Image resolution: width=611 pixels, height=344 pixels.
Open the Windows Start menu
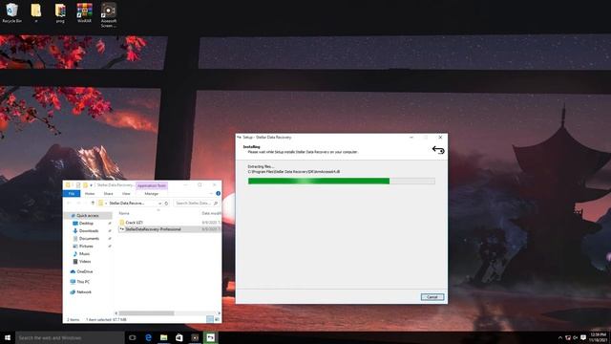[x=8, y=337]
